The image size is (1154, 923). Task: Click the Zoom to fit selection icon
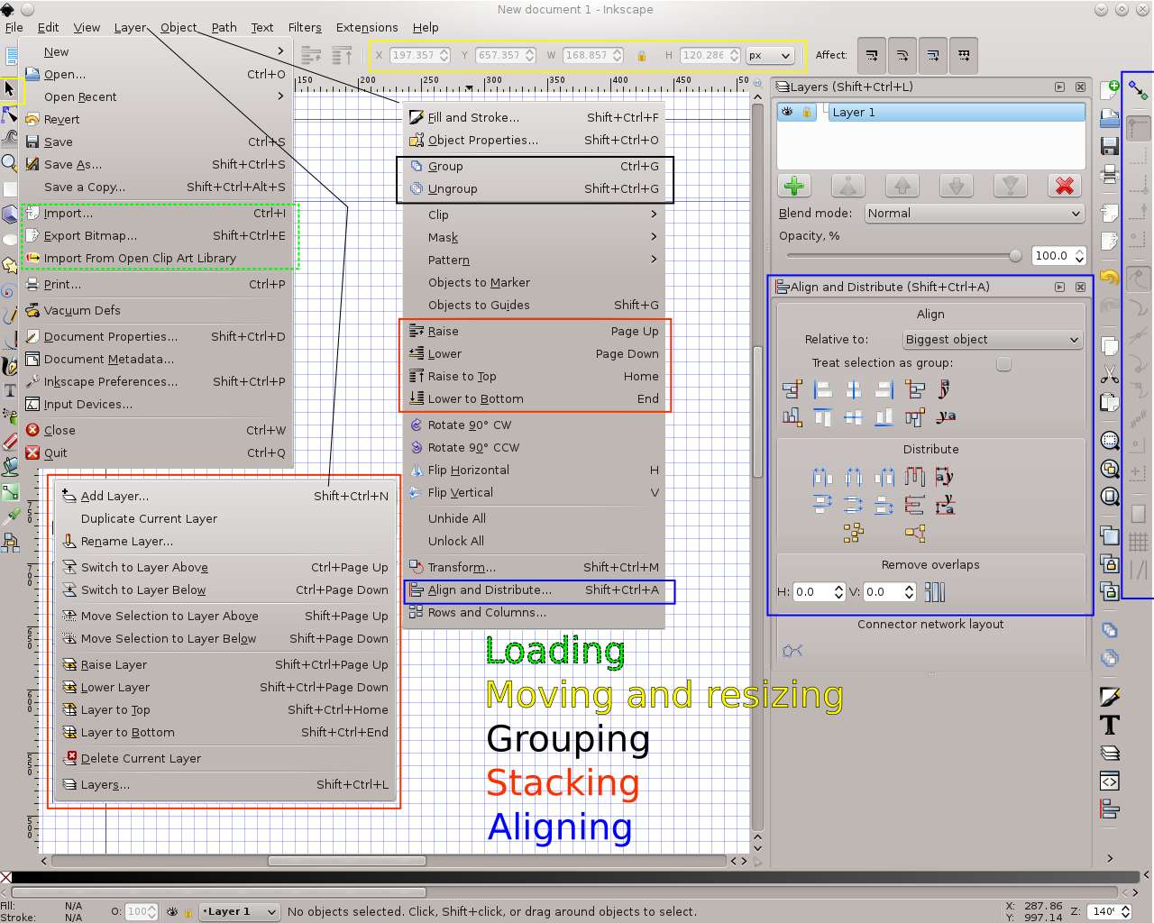[1110, 442]
